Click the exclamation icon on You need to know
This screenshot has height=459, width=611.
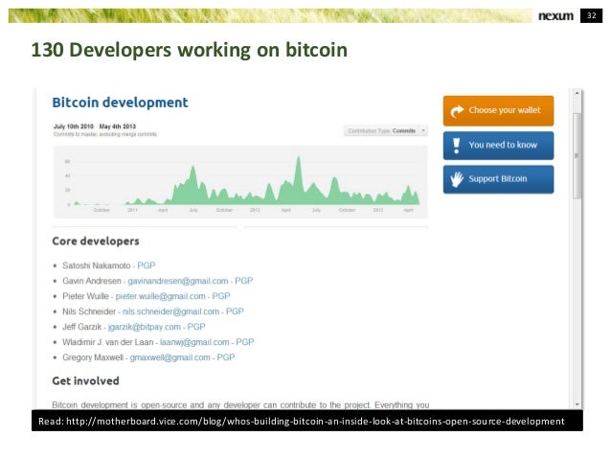tap(456, 146)
